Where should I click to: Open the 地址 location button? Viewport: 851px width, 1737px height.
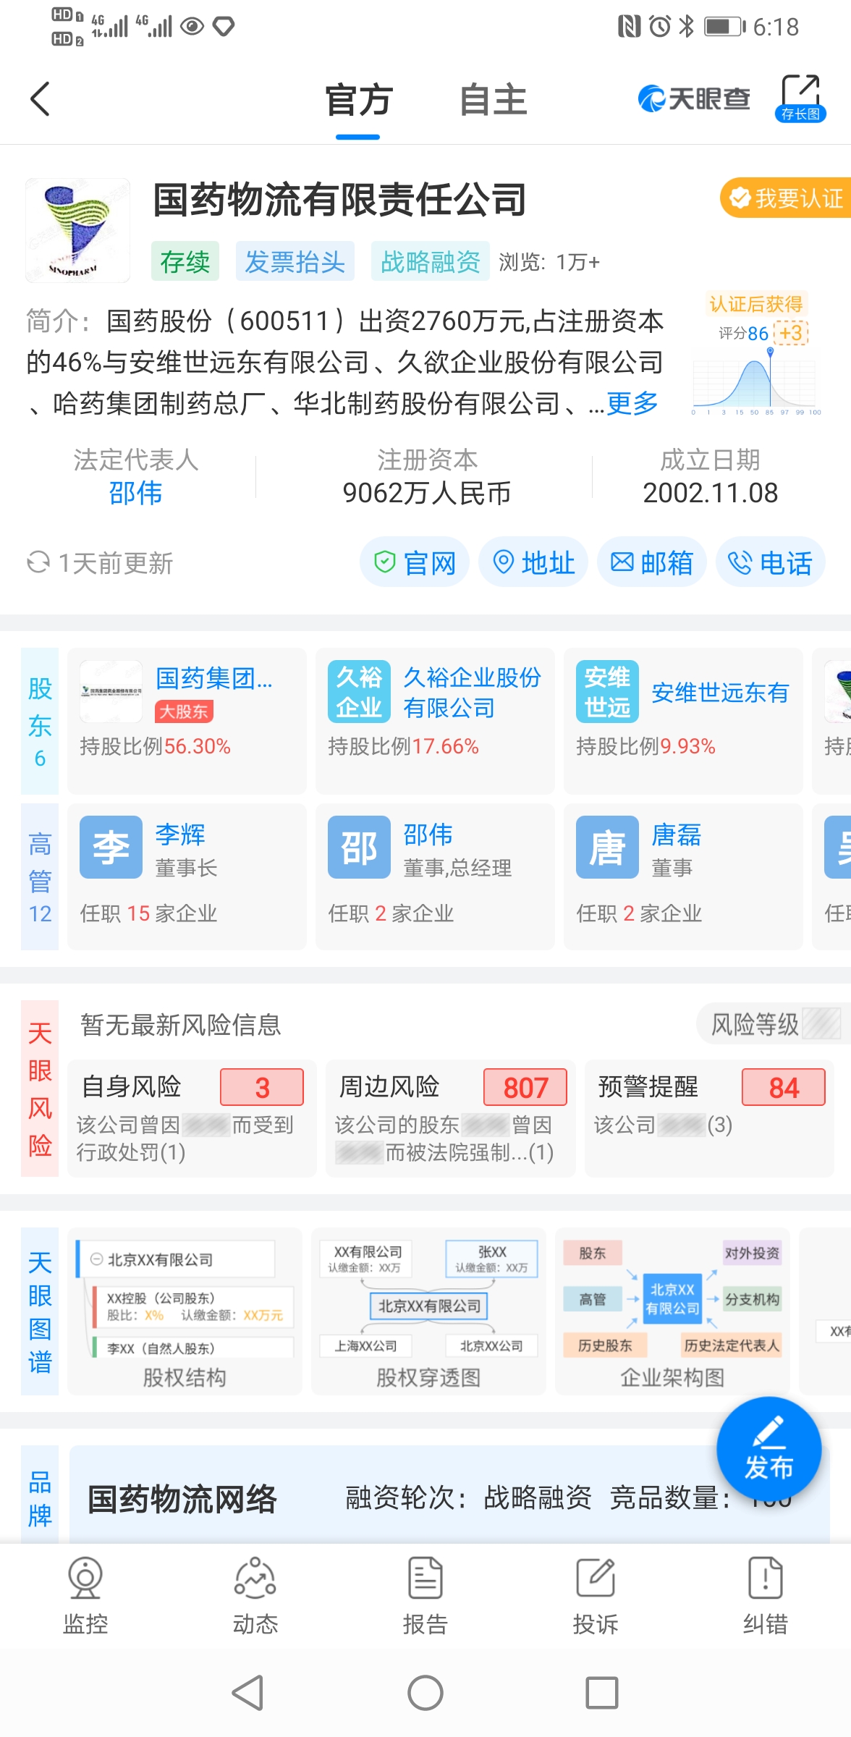533,562
